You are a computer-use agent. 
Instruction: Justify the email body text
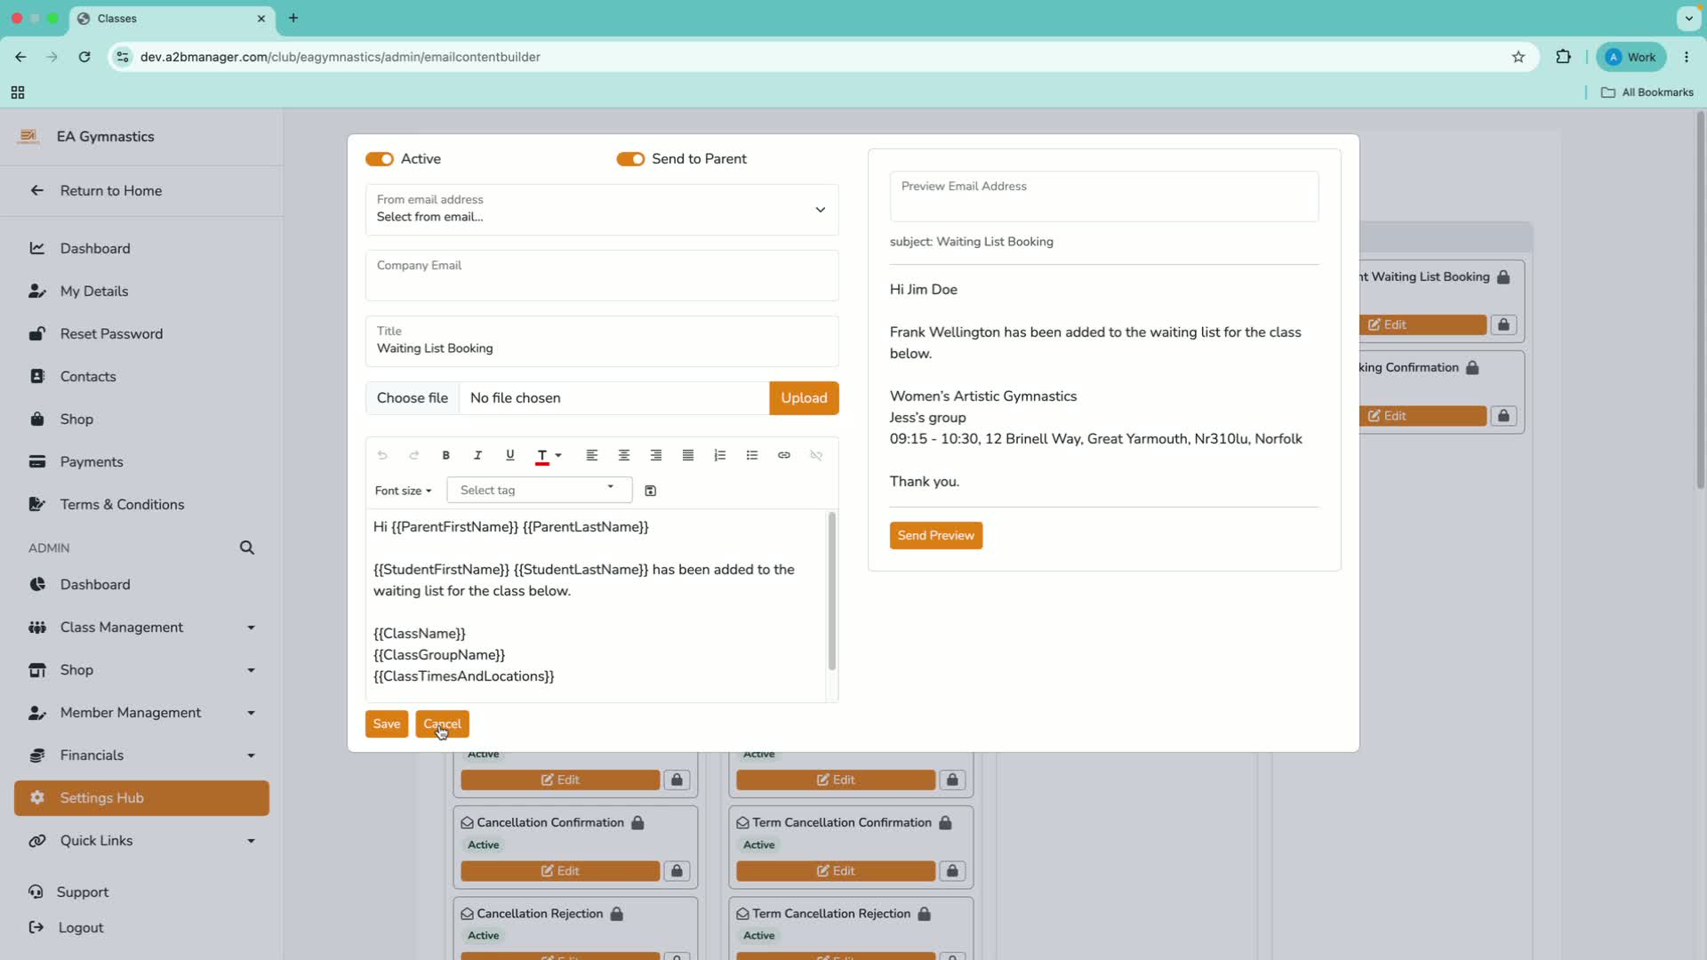[687, 455]
